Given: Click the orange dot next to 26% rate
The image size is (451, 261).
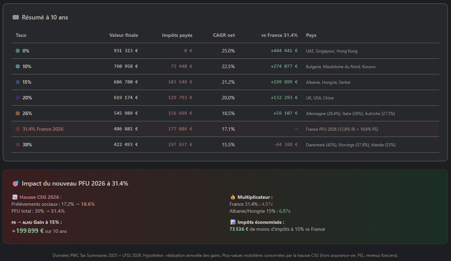Looking at the screenshot, I should (18, 113).
